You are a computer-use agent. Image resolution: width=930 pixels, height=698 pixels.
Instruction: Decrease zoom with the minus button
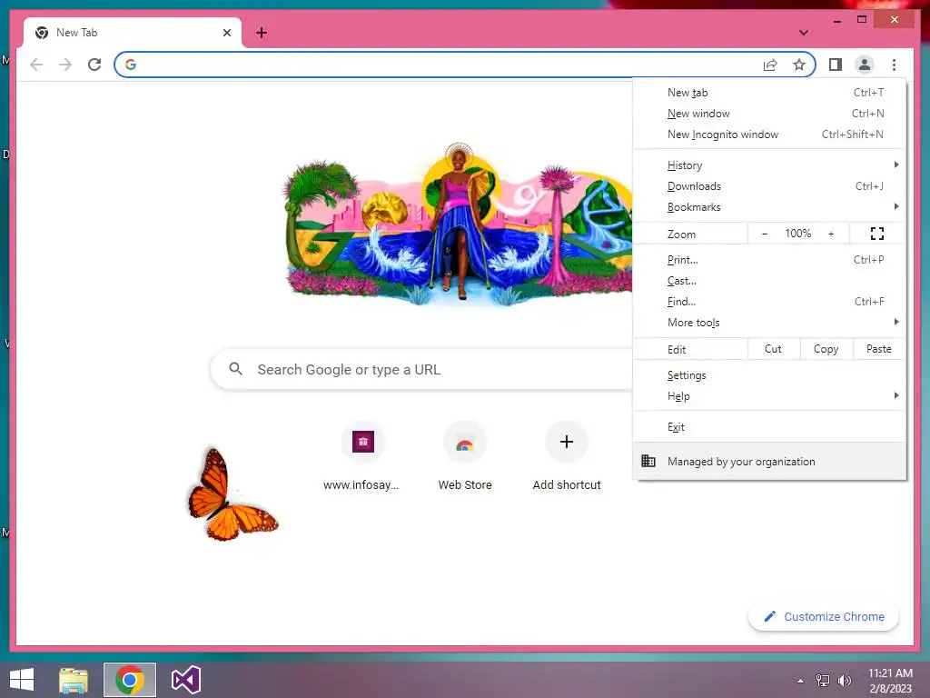[x=765, y=234]
